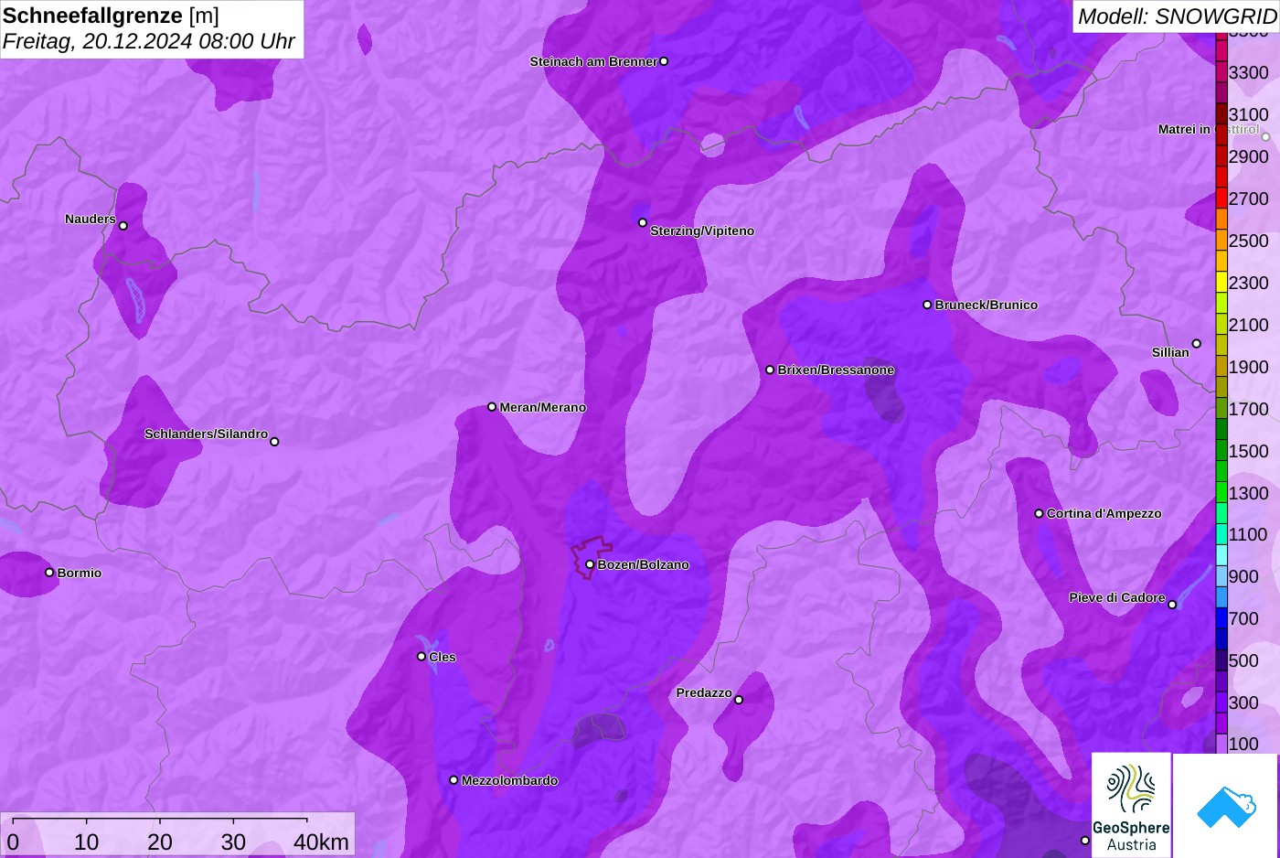Click the blue 700 legend color swatch

[1221, 619]
